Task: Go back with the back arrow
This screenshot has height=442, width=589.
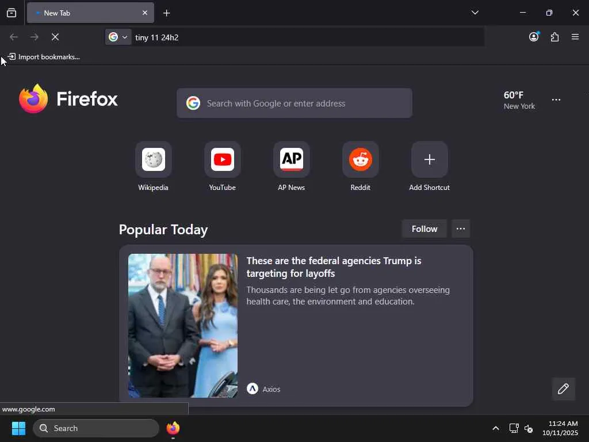Action: point(14,37)
